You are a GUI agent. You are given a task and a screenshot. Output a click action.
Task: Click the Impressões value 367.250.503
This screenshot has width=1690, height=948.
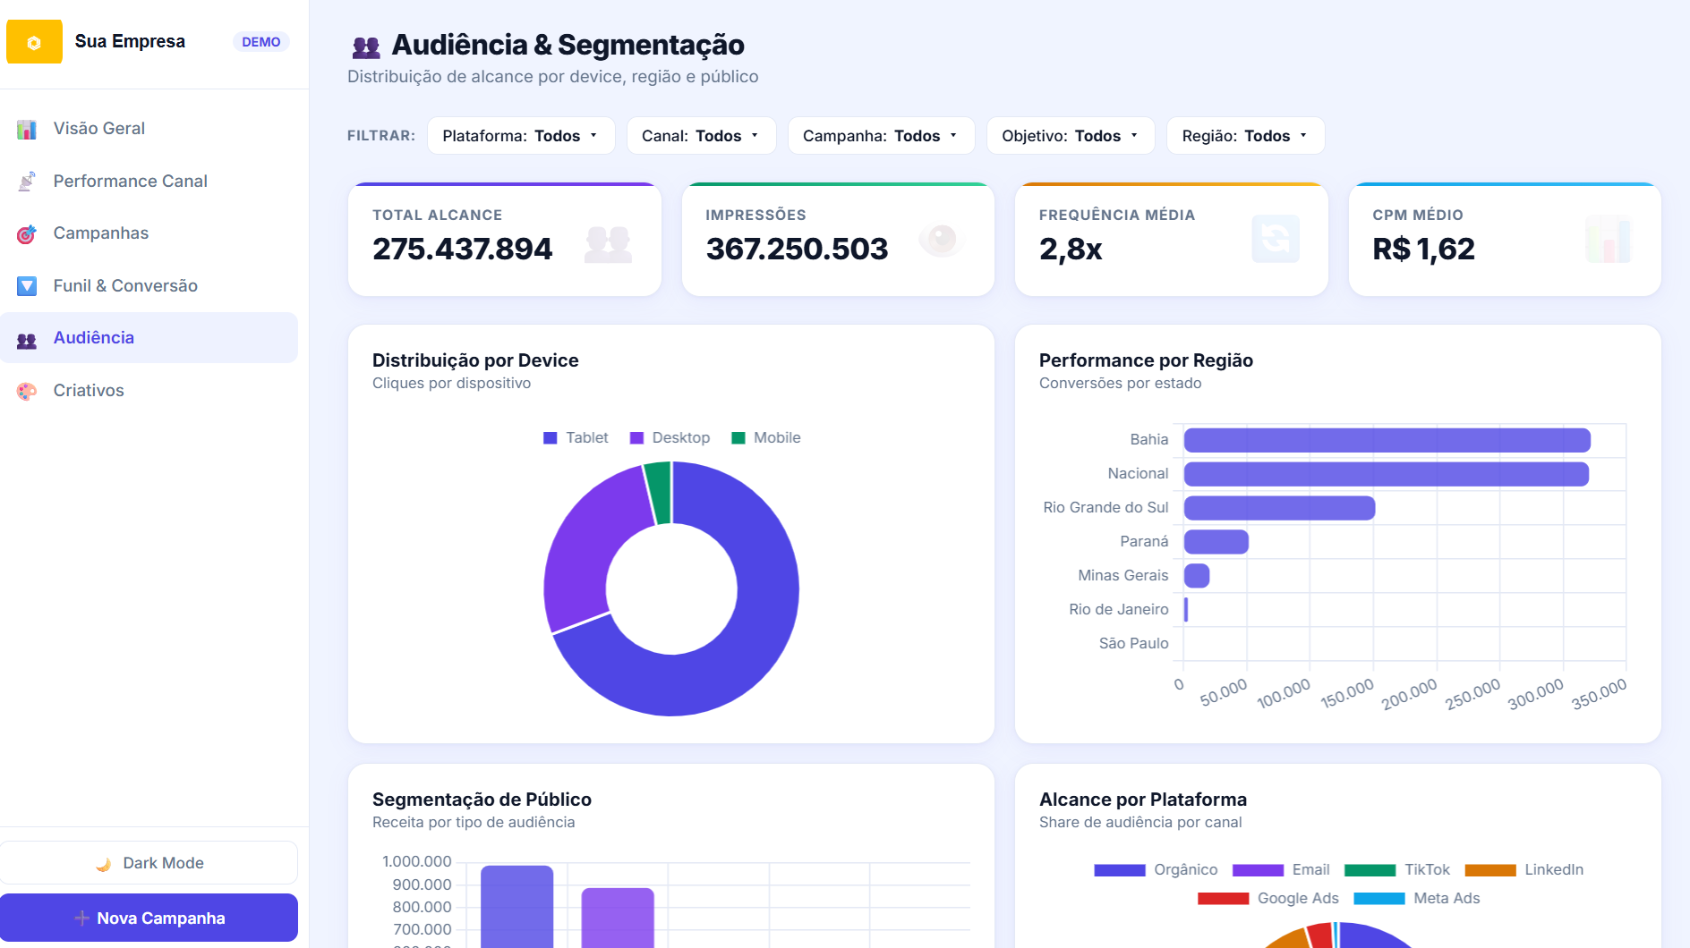pyautogui.click(x=797, y=249)
